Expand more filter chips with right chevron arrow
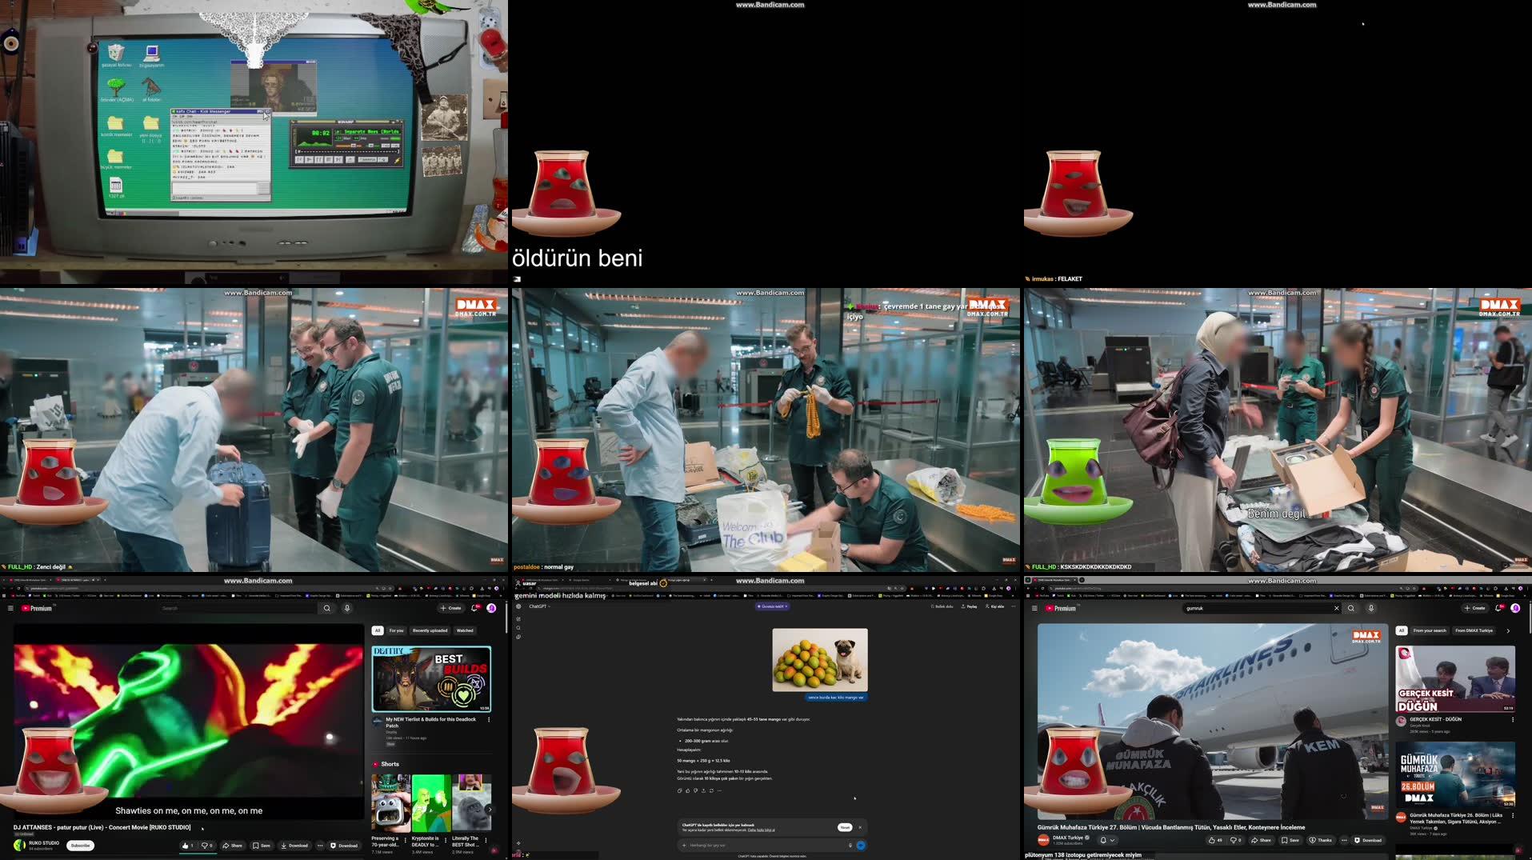This screenshot has width=1532, height=860. [x=1508, y=631]
